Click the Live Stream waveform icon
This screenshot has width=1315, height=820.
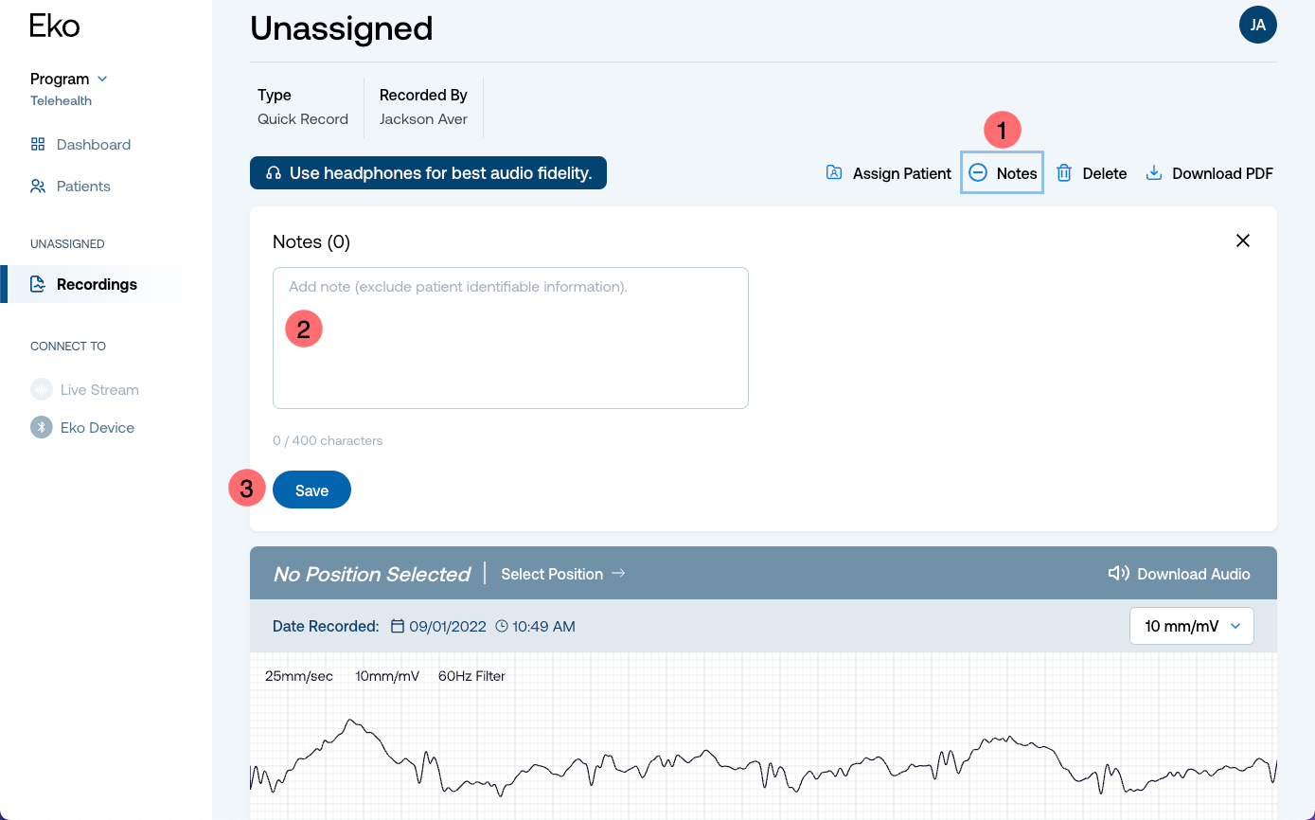pos(42,390)
